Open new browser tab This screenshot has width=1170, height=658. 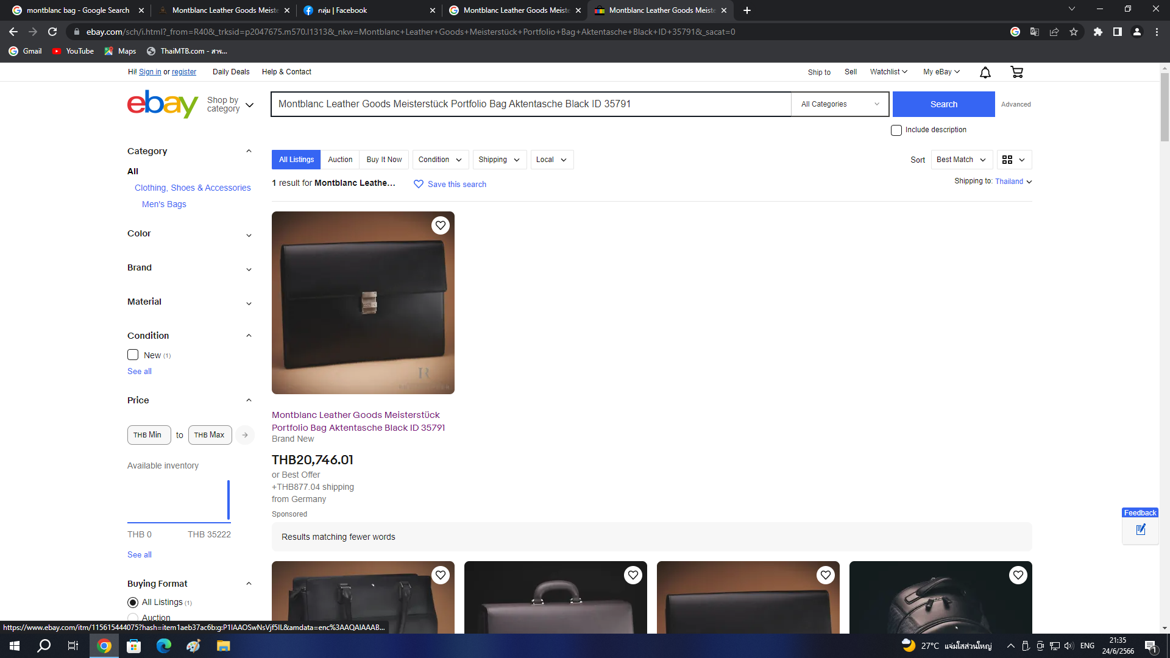tap(747, 10)
